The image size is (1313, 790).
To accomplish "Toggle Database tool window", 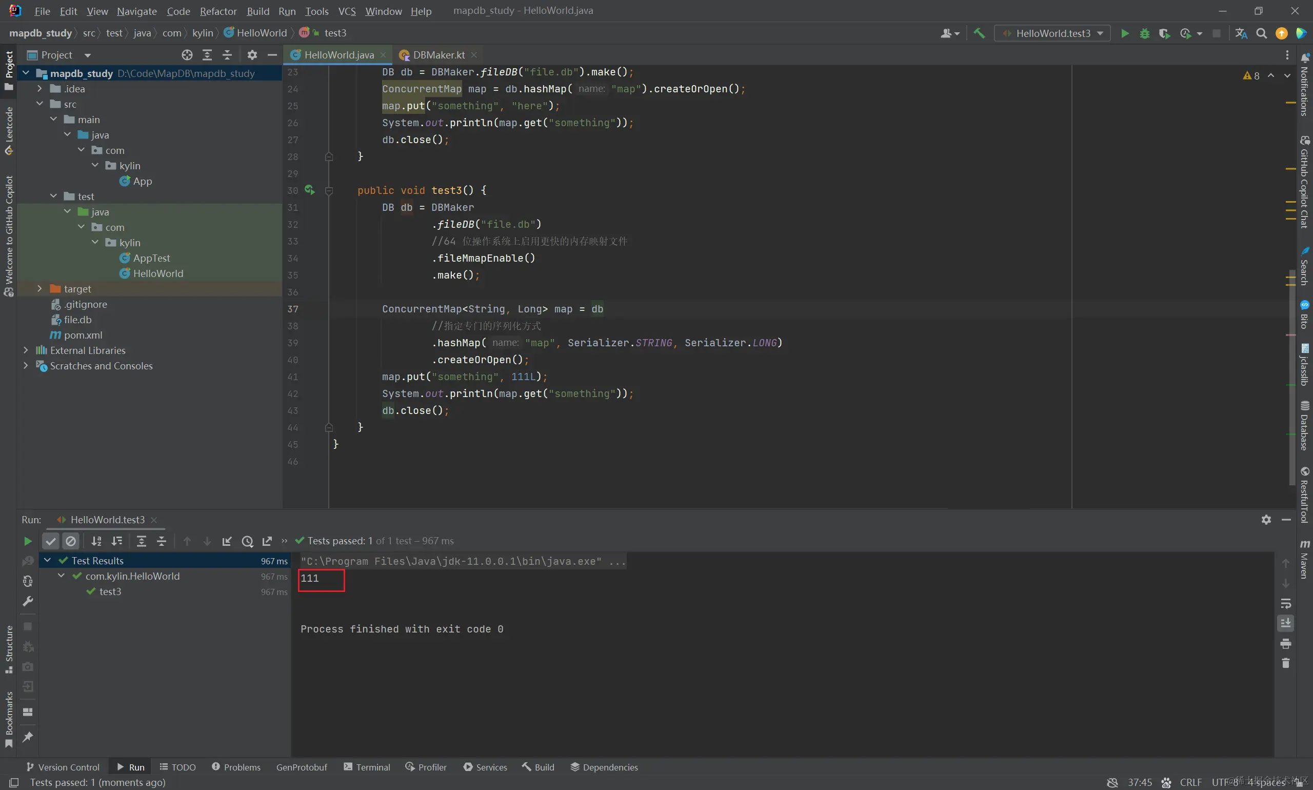I will 1304,426.
